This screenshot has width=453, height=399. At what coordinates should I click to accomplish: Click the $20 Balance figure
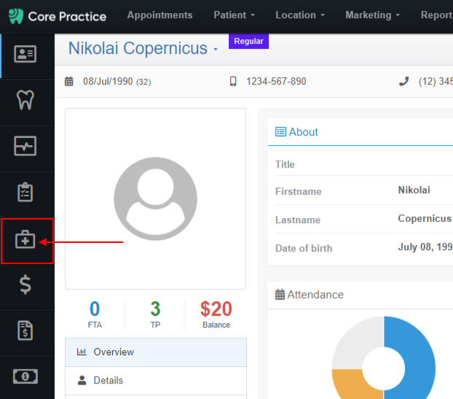tap(216, 314)
